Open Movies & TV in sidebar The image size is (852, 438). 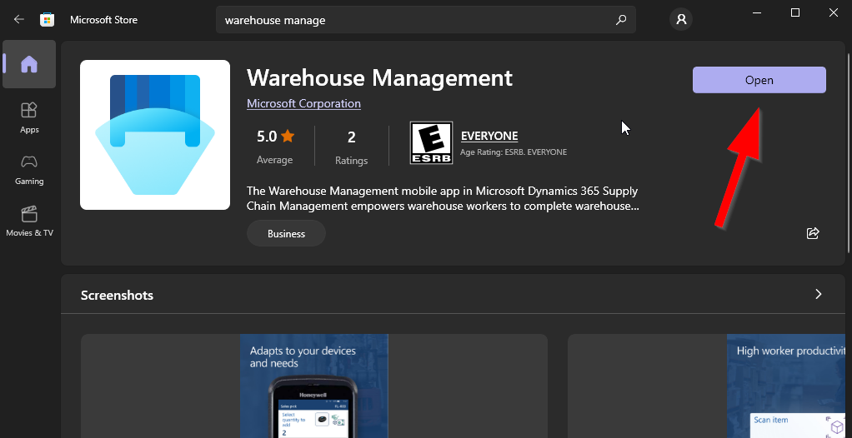tap(29, 221)
